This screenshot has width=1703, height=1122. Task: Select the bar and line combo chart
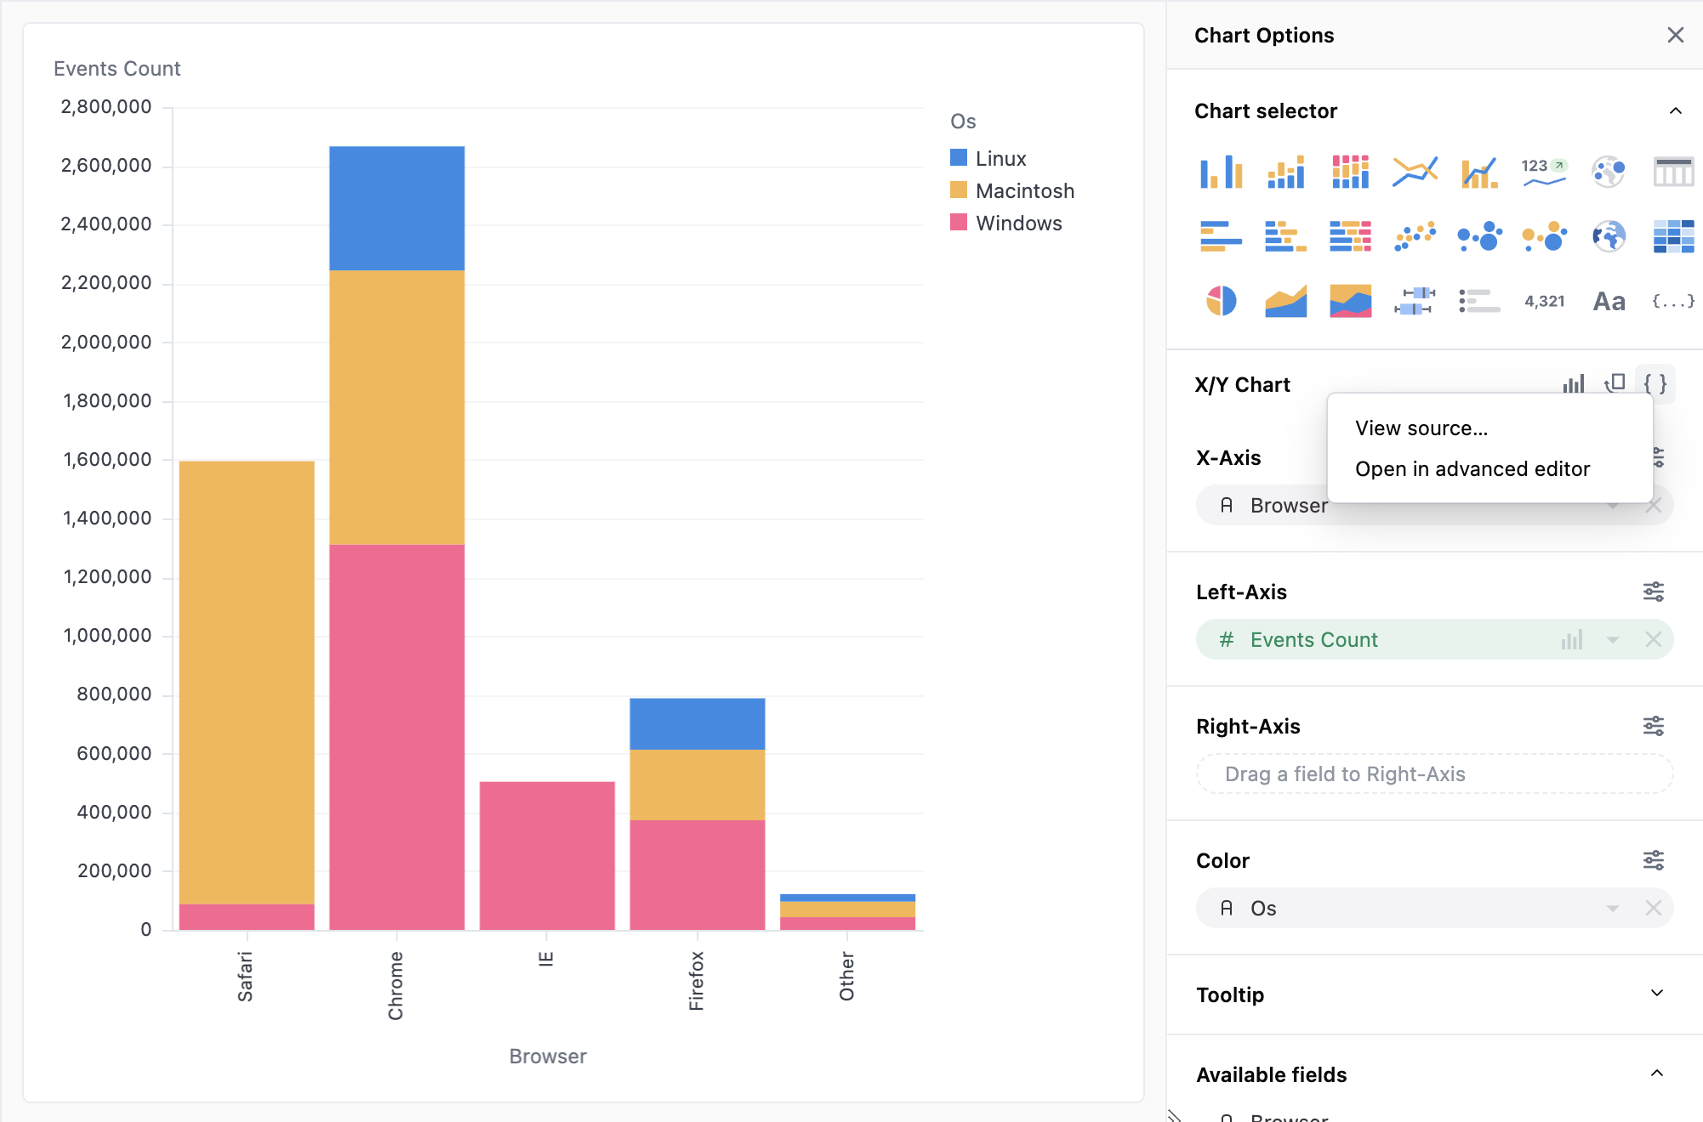pos(1479,172)
